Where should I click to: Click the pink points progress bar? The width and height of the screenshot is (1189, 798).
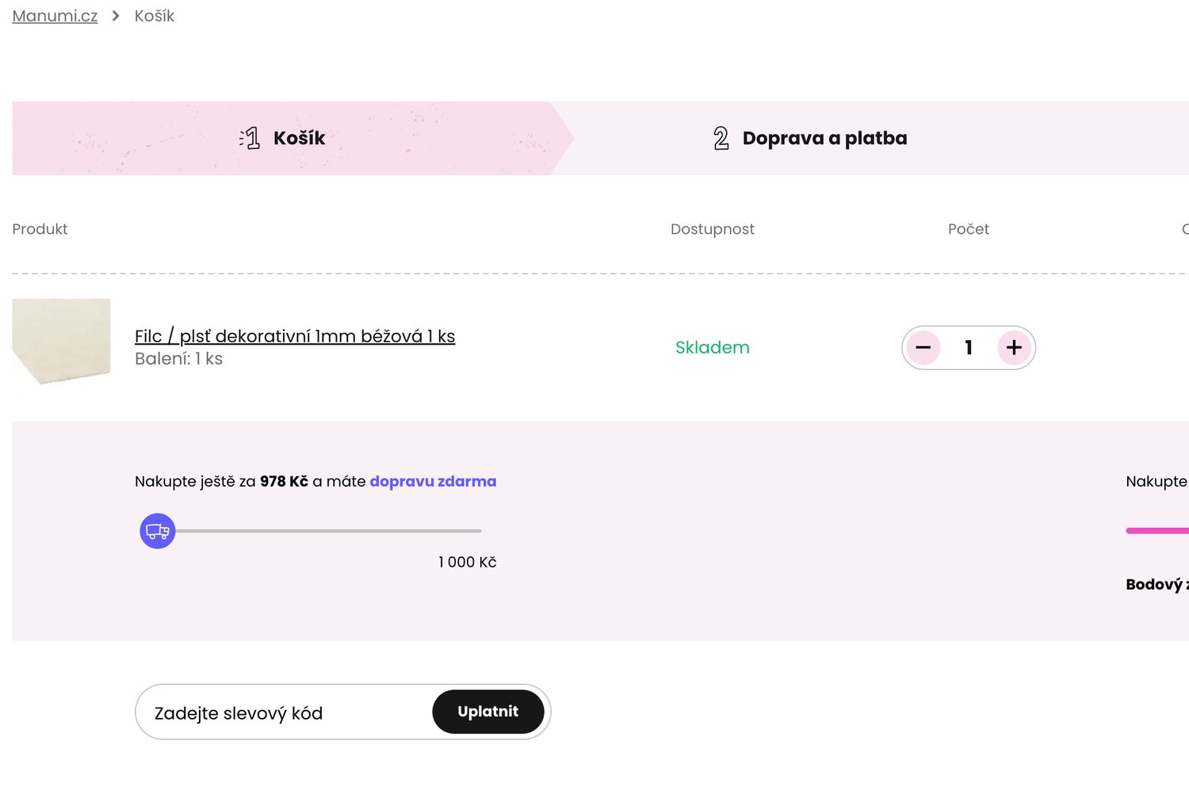coord(1157,531)
